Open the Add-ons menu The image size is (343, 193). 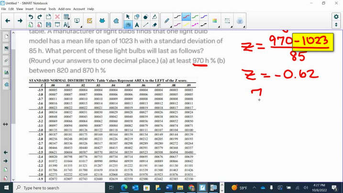point(64,9)
